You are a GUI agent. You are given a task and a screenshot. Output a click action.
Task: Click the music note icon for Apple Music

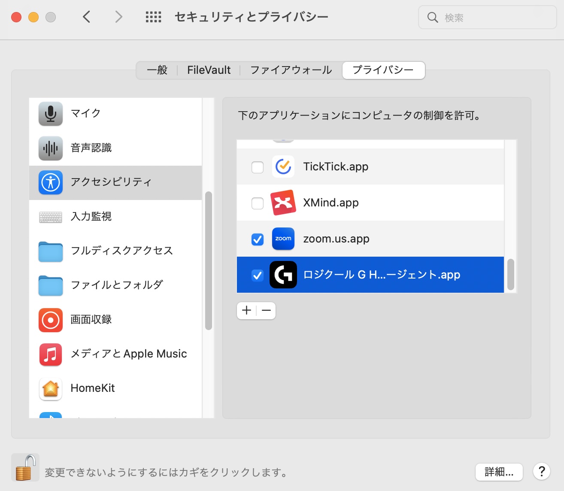point(51,355)
